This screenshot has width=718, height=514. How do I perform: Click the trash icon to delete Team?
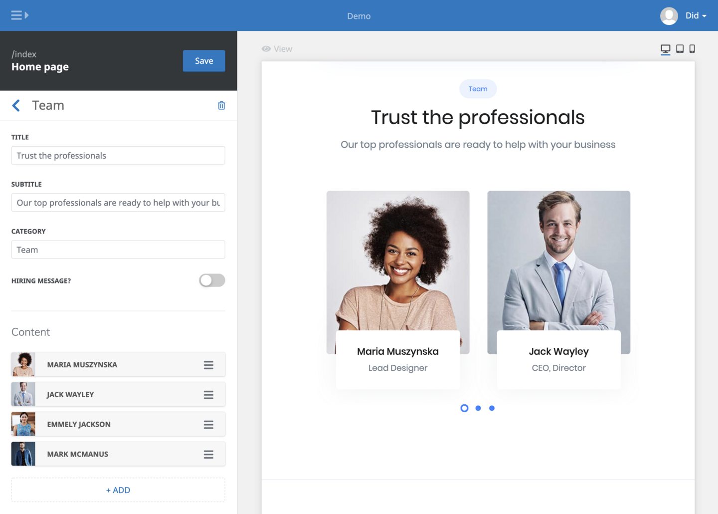point(221,105)
